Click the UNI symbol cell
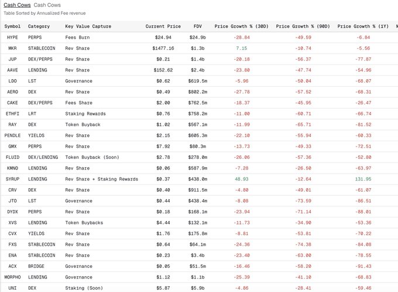The height and width of the screenshot is (292, 398). pyautogui.click(x=12, y=288)
